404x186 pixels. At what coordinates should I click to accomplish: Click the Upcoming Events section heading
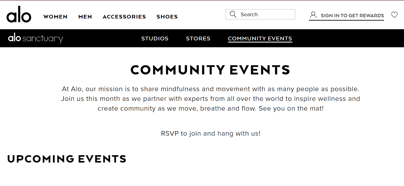(x=67, y=159)
